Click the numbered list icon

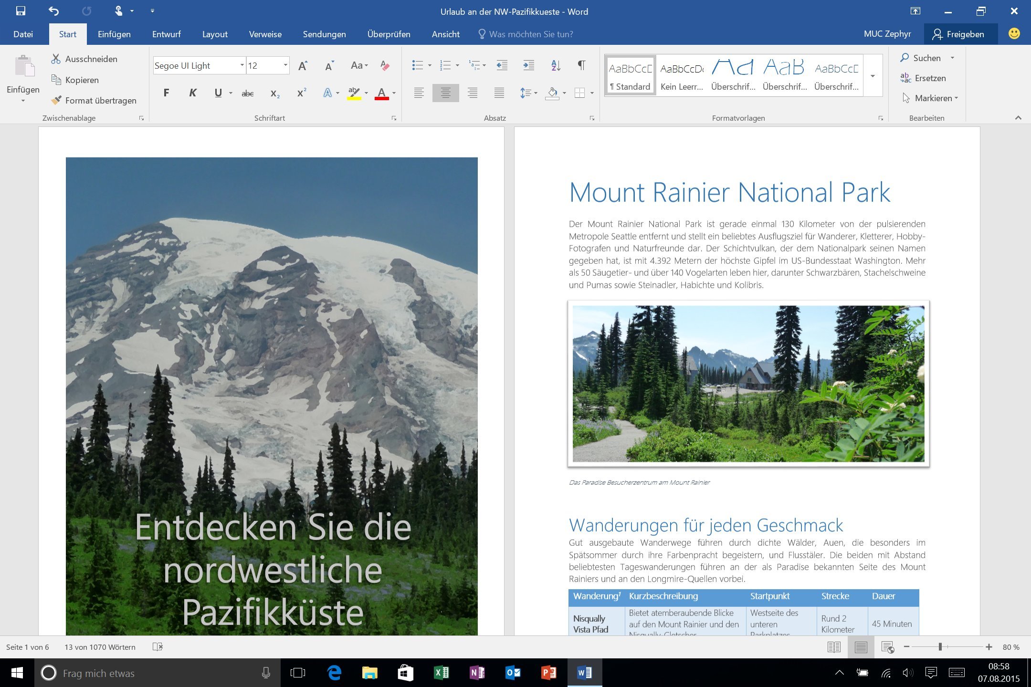click(x=445, y=66)
